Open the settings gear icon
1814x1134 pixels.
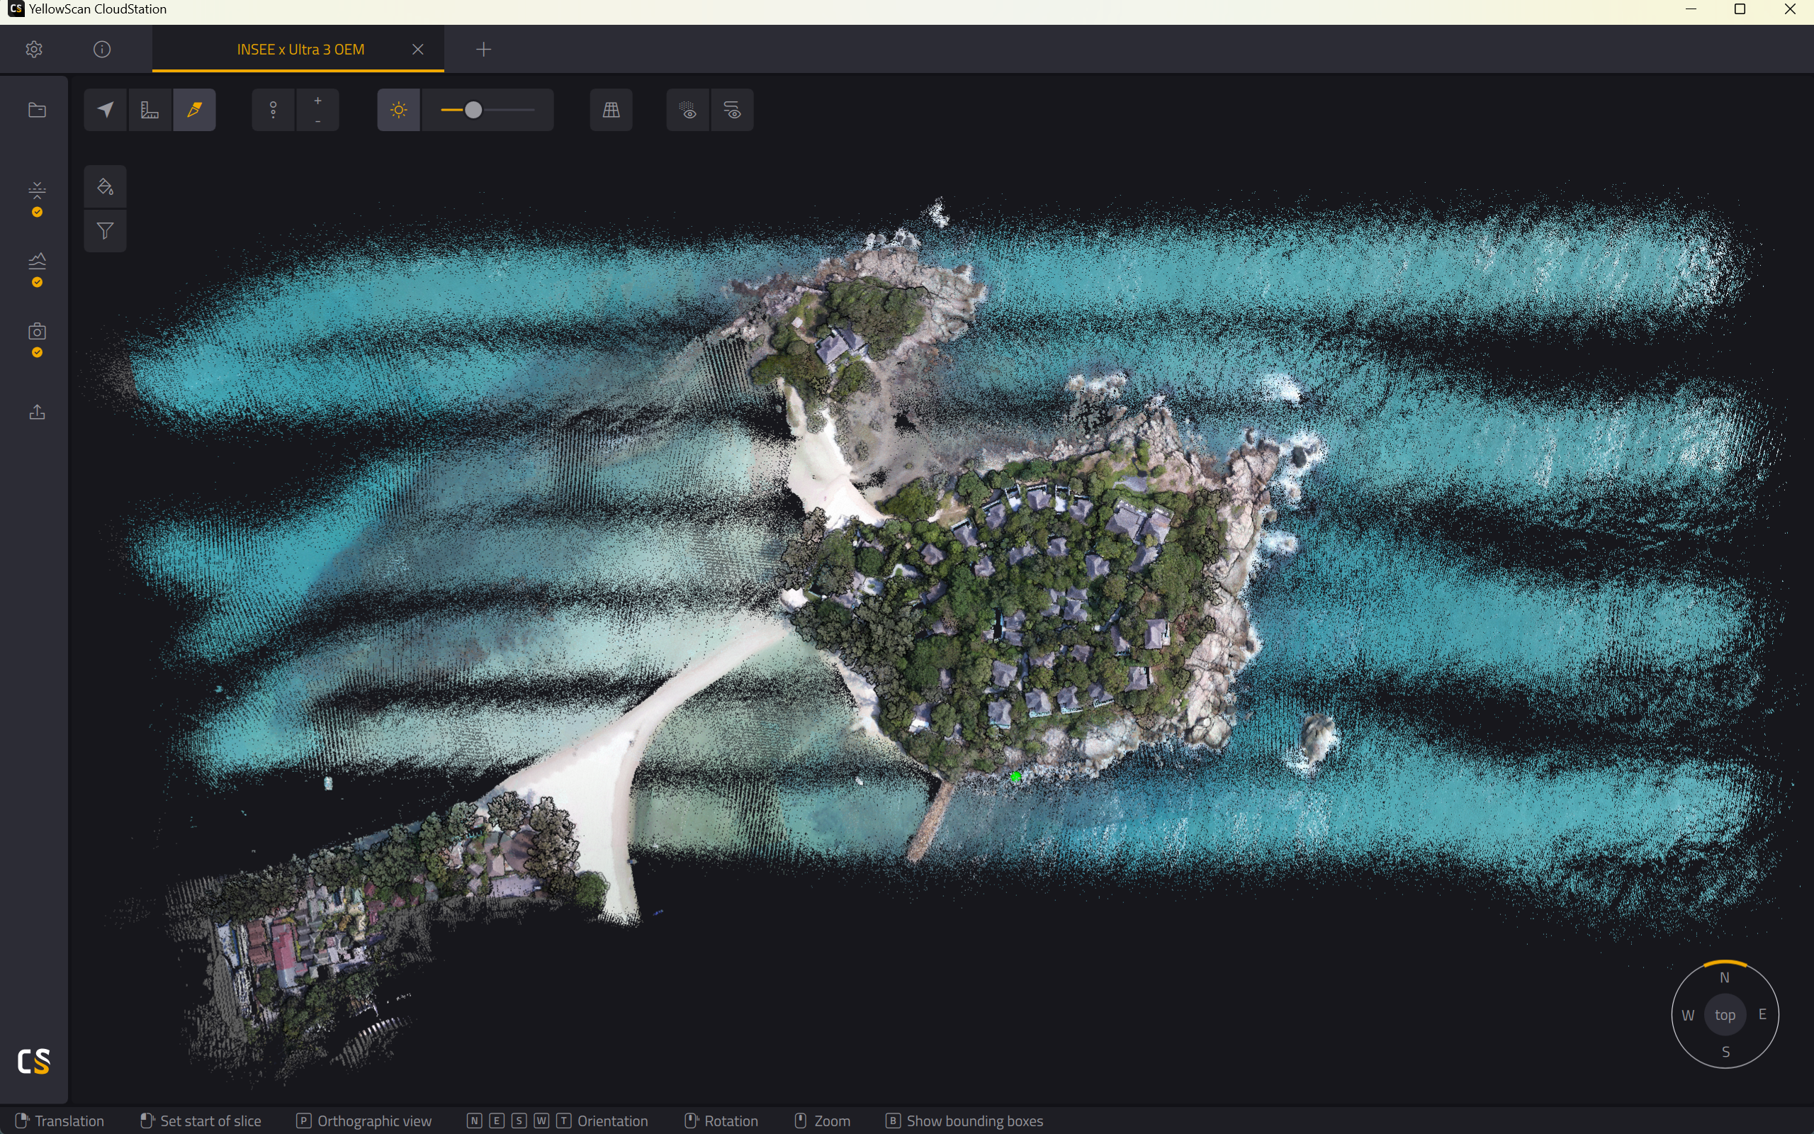coord(34,50)
